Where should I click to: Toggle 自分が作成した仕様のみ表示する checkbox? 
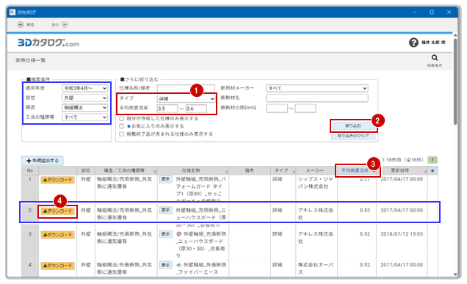click(x=121, y=118)
